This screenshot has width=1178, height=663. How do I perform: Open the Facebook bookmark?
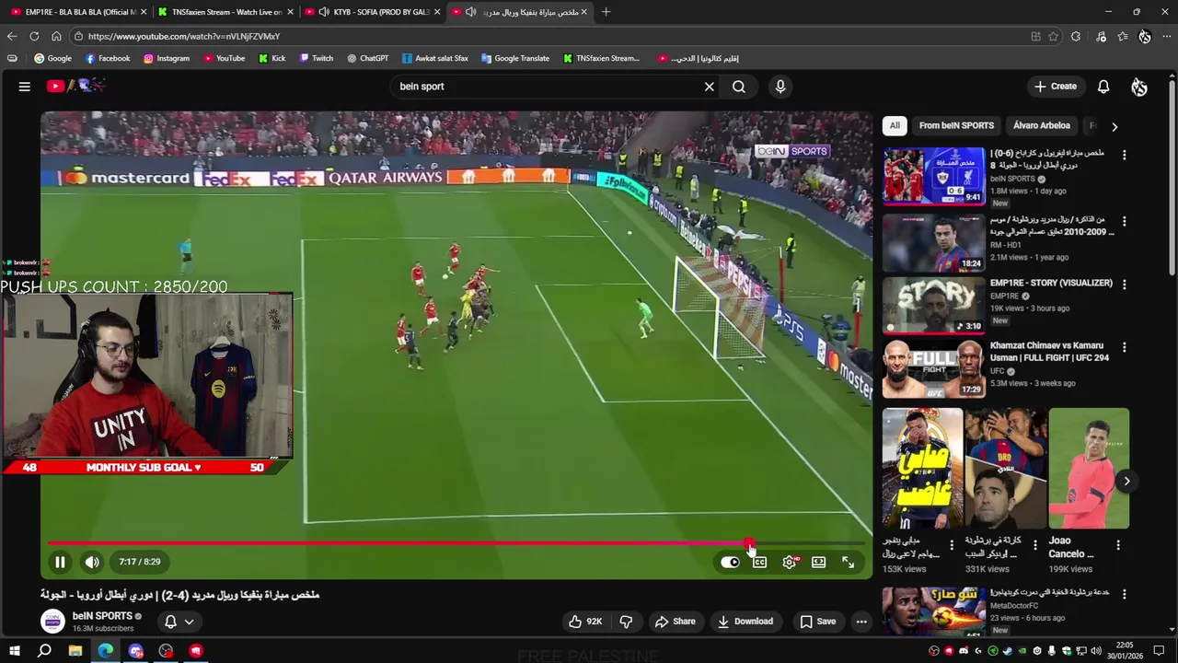[x=108, y=58]
